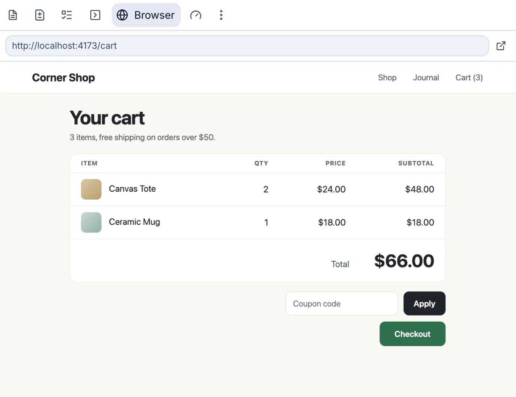Click the $24.00 price value
516x397 pixels.
click(x=331, y=189)
